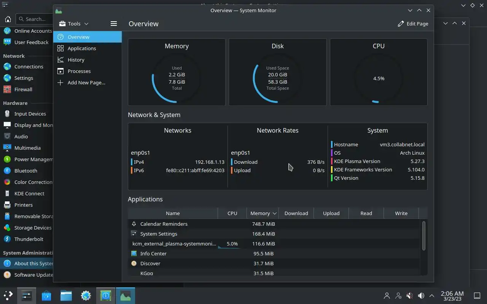Click the Edit Page pencil button
Viewport: 487px width, 304px height.
pyautogui.click(x=413, y=24)
